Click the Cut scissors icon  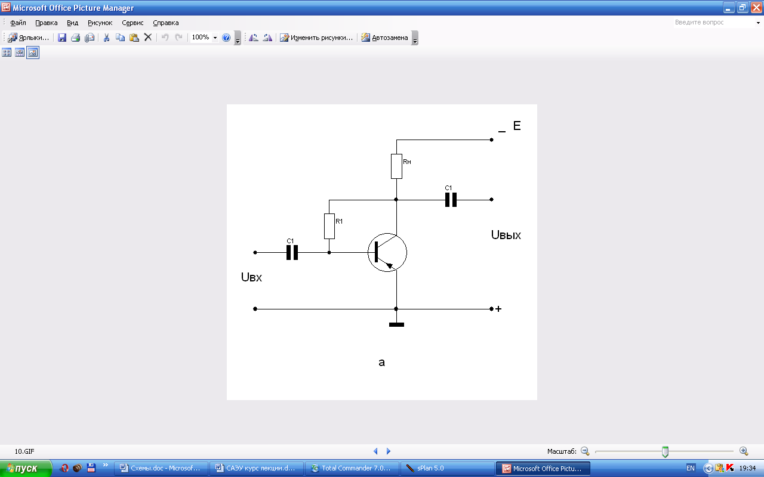106,38
